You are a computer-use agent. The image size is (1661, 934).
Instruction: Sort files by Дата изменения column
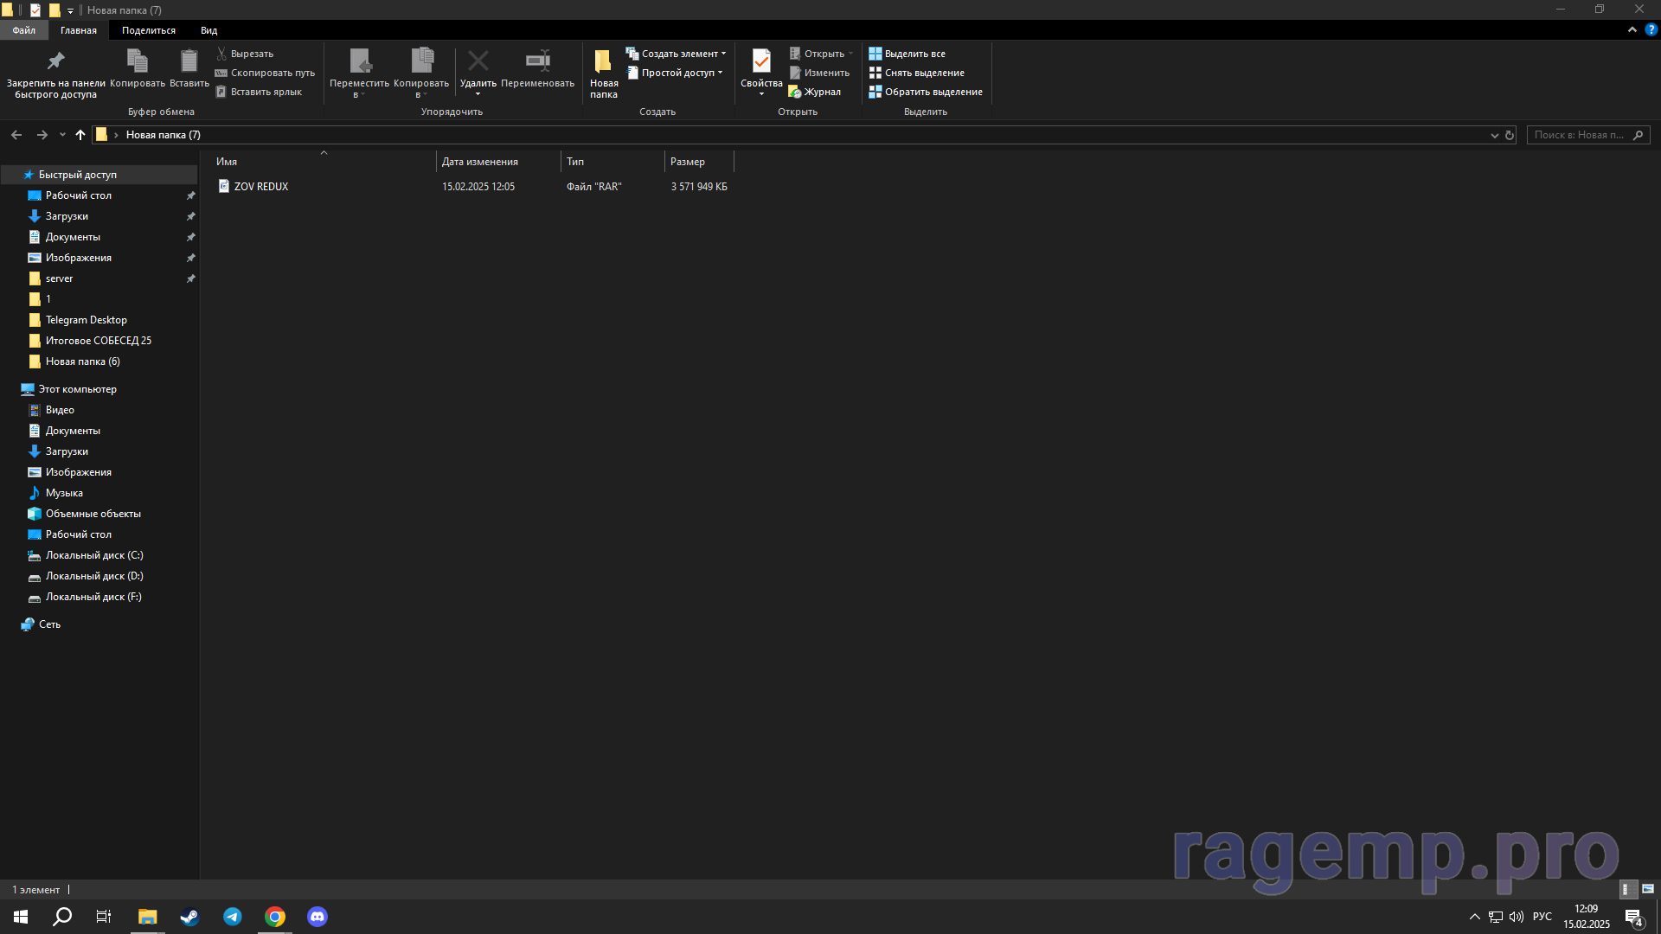pos(480,162)
